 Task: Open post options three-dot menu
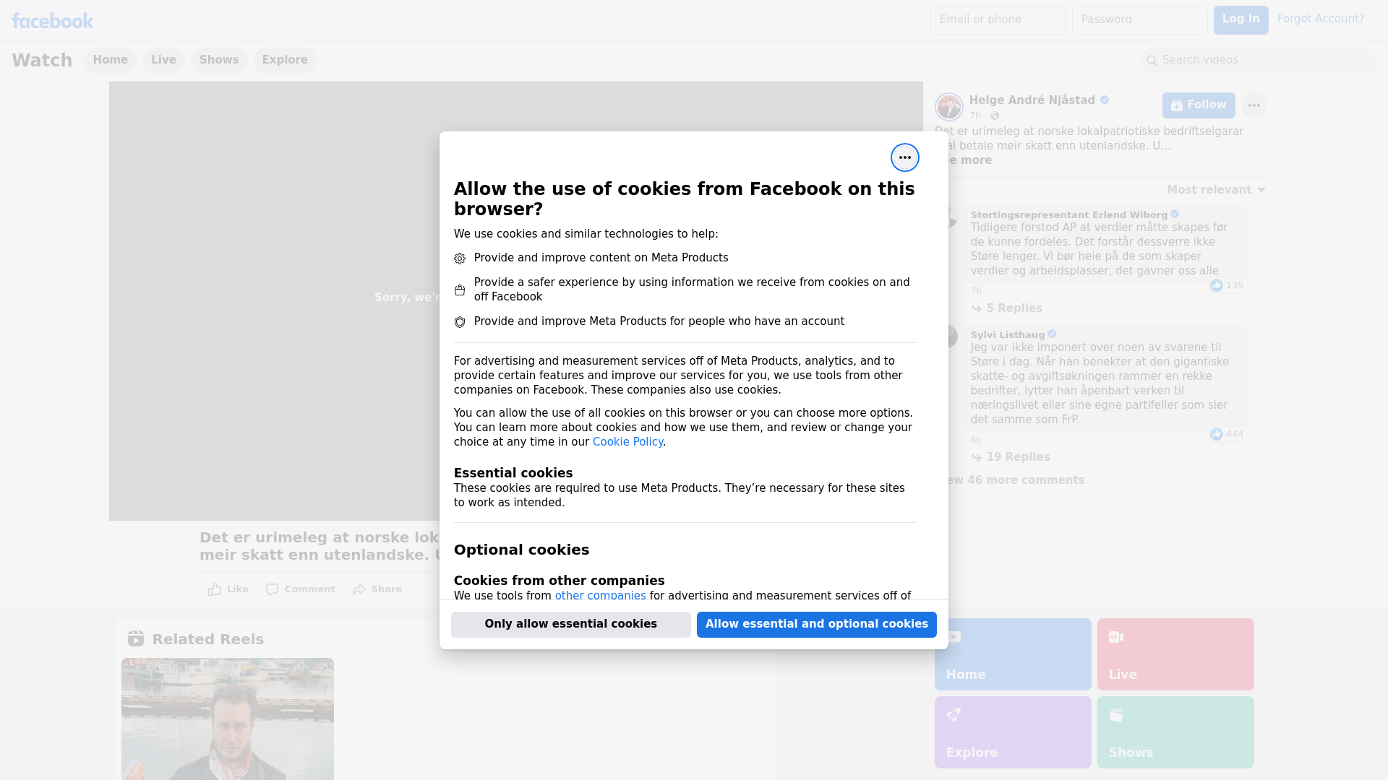click(1254, 105)
